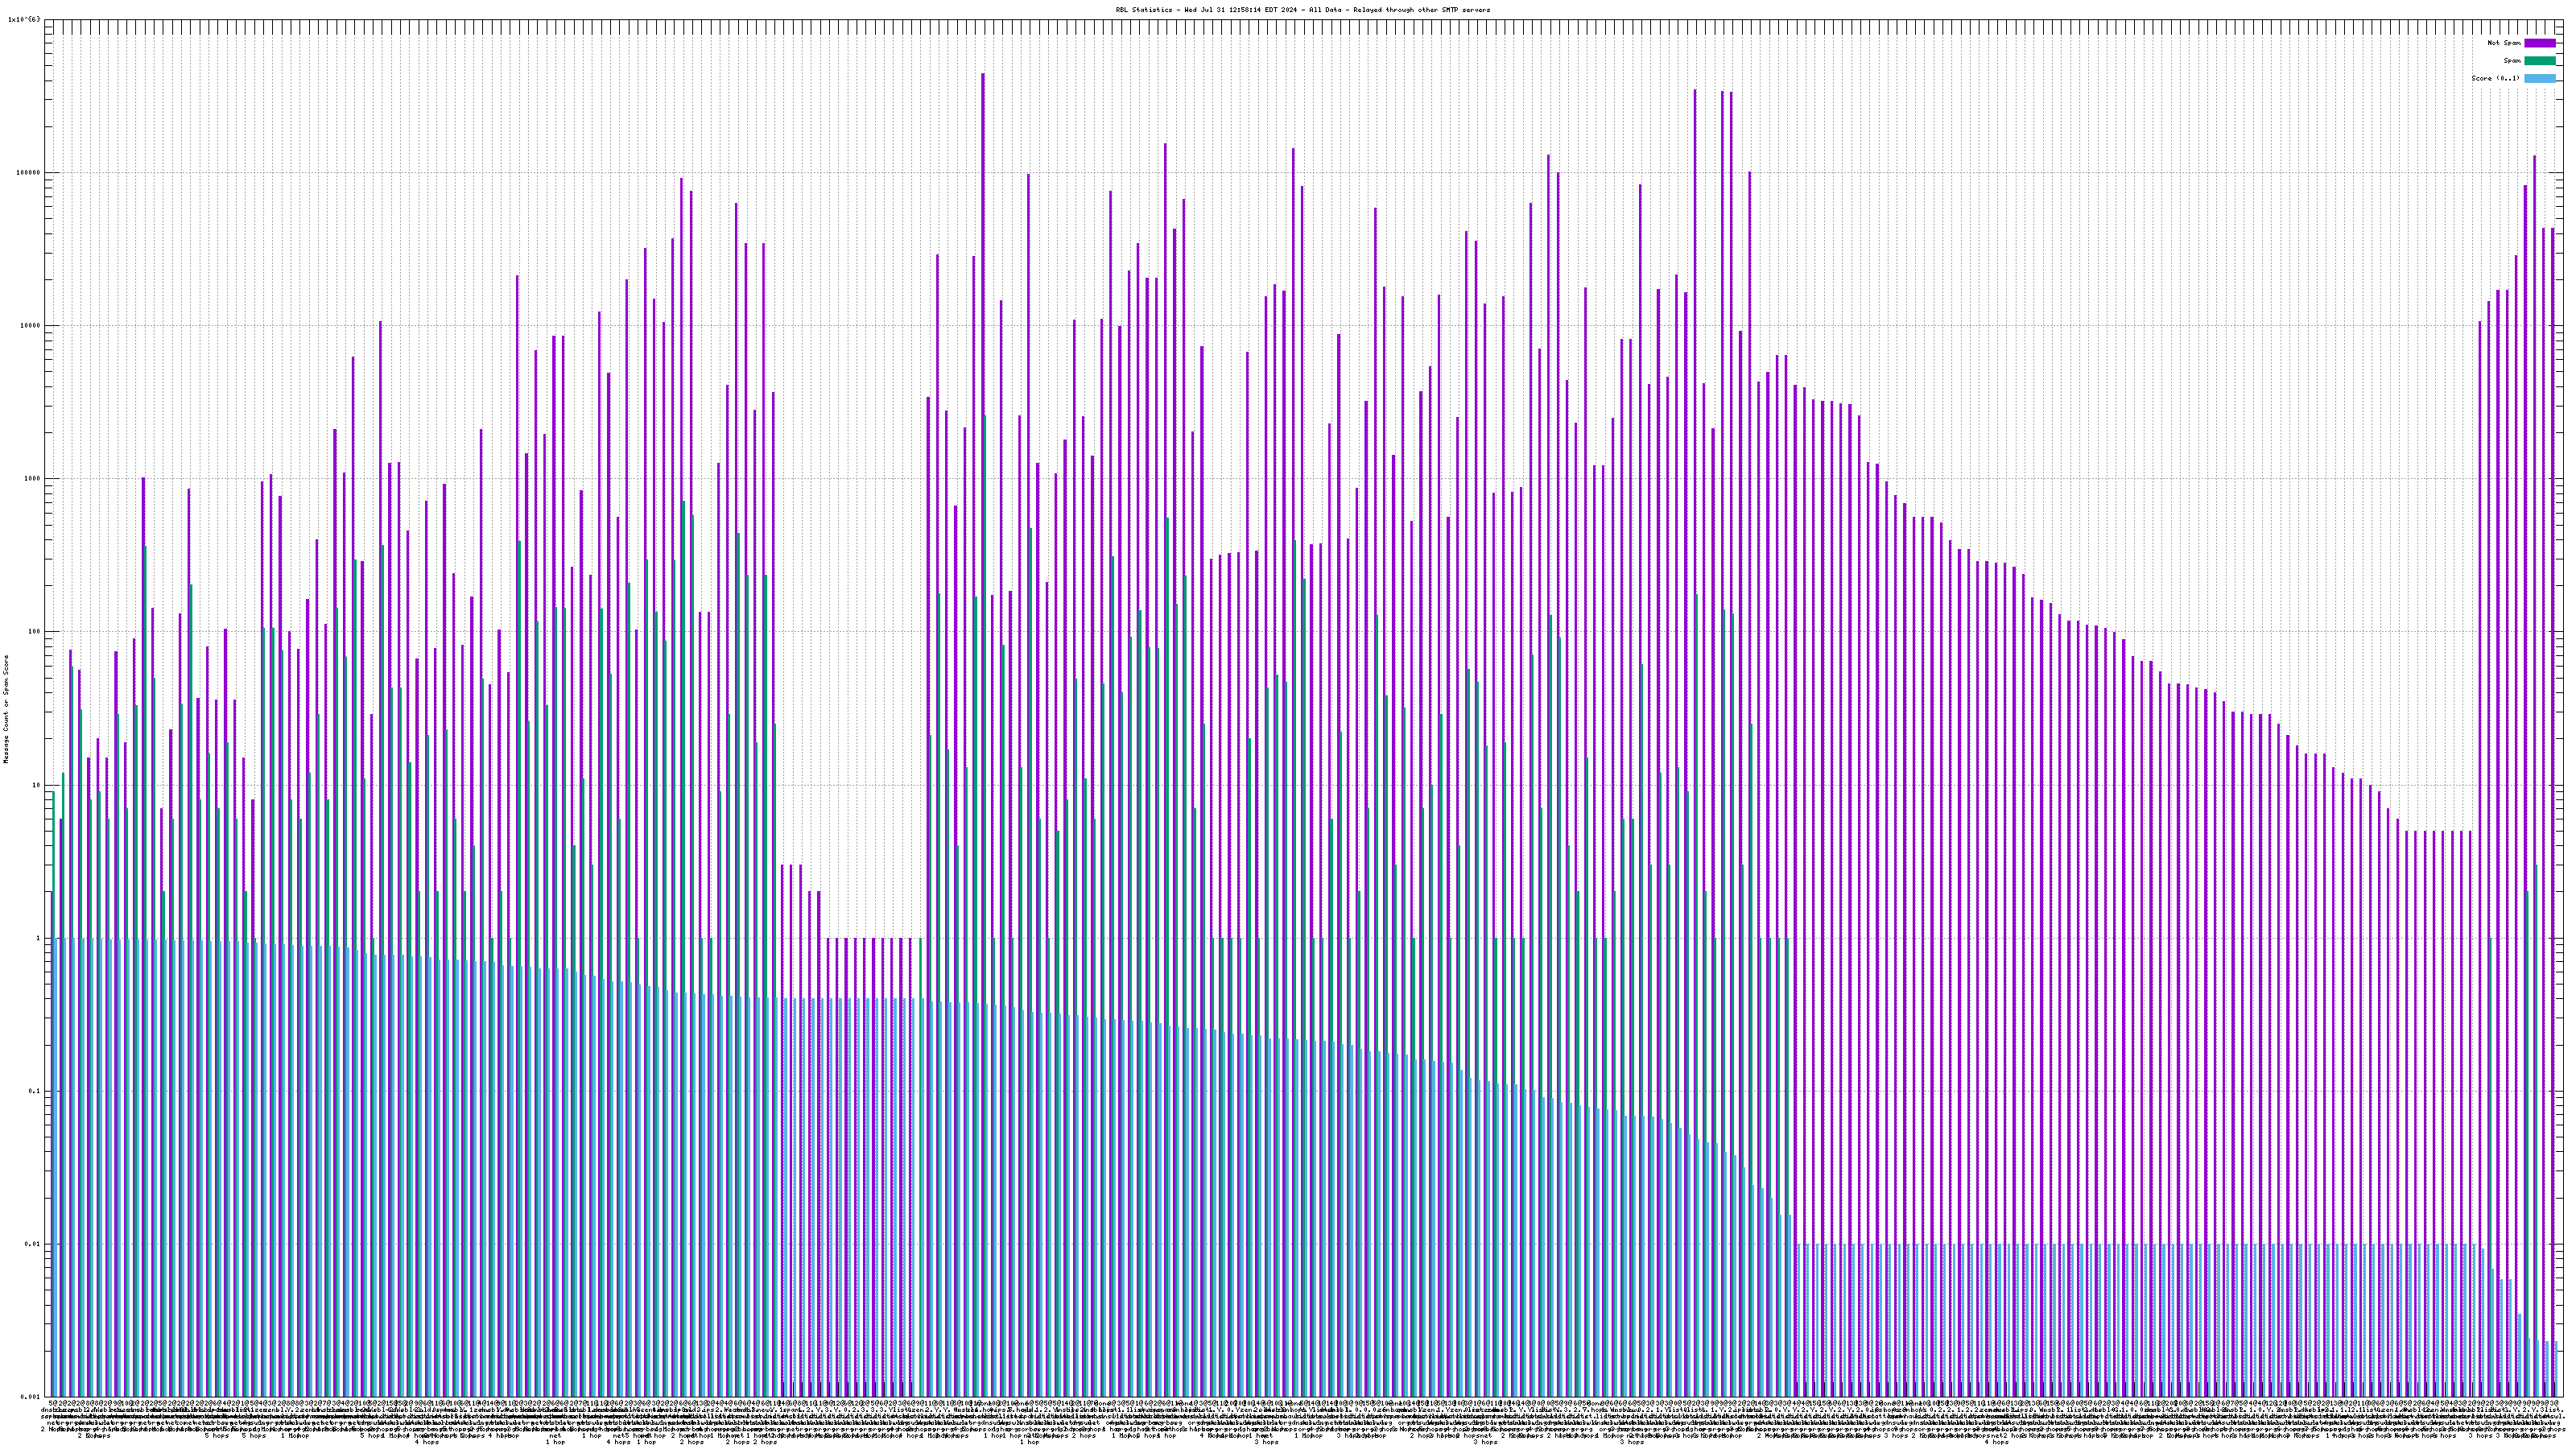Click the Not Spam legend label
The height and width of the screenshot is (1449, 2576).
2504,43
